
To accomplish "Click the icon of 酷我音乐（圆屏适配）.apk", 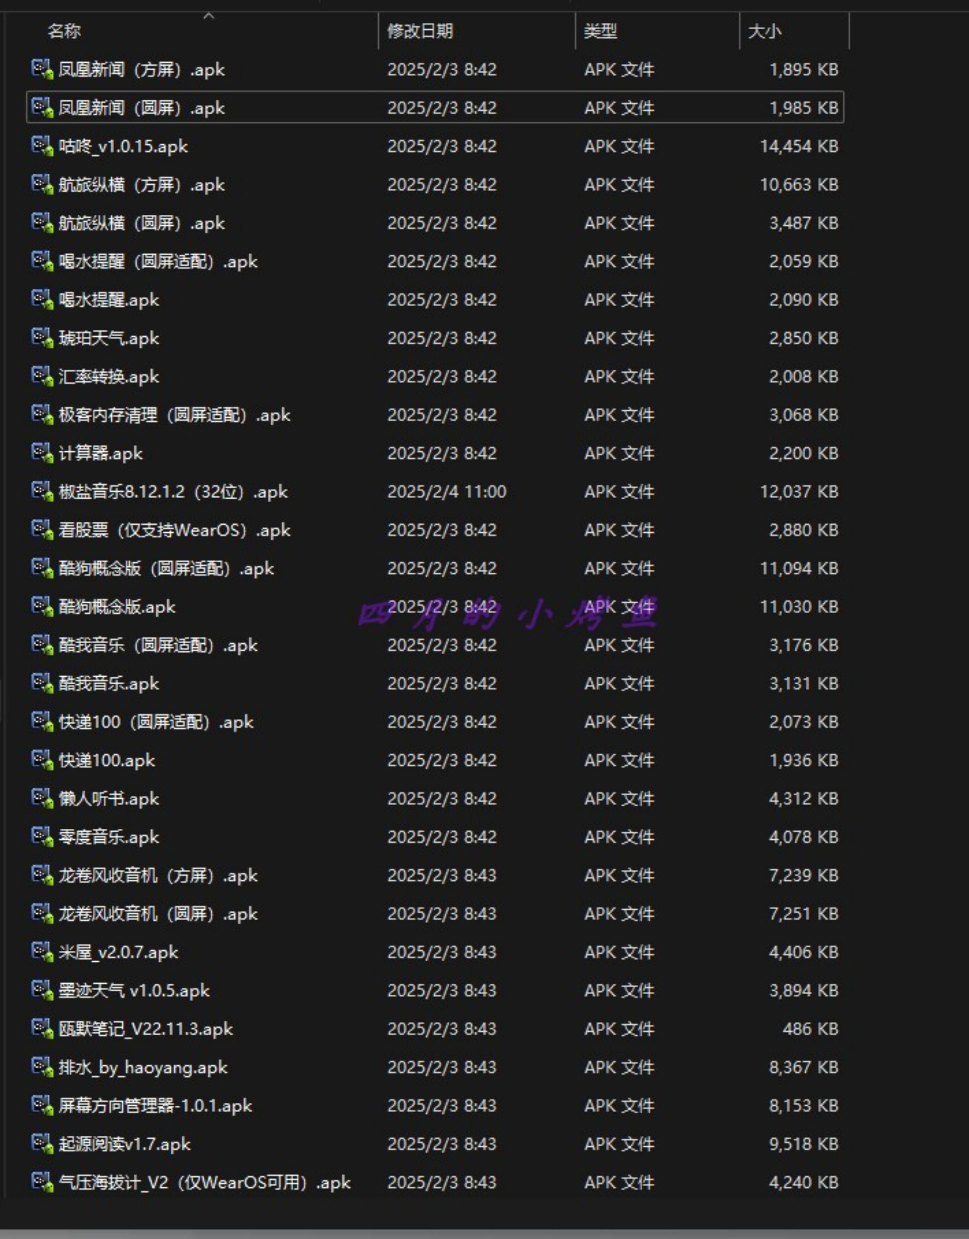I will pos(43,645).
